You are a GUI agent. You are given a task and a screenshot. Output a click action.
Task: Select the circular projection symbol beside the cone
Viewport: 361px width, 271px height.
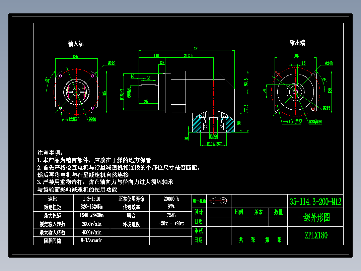pyautogui.click(x=223, y=201)
